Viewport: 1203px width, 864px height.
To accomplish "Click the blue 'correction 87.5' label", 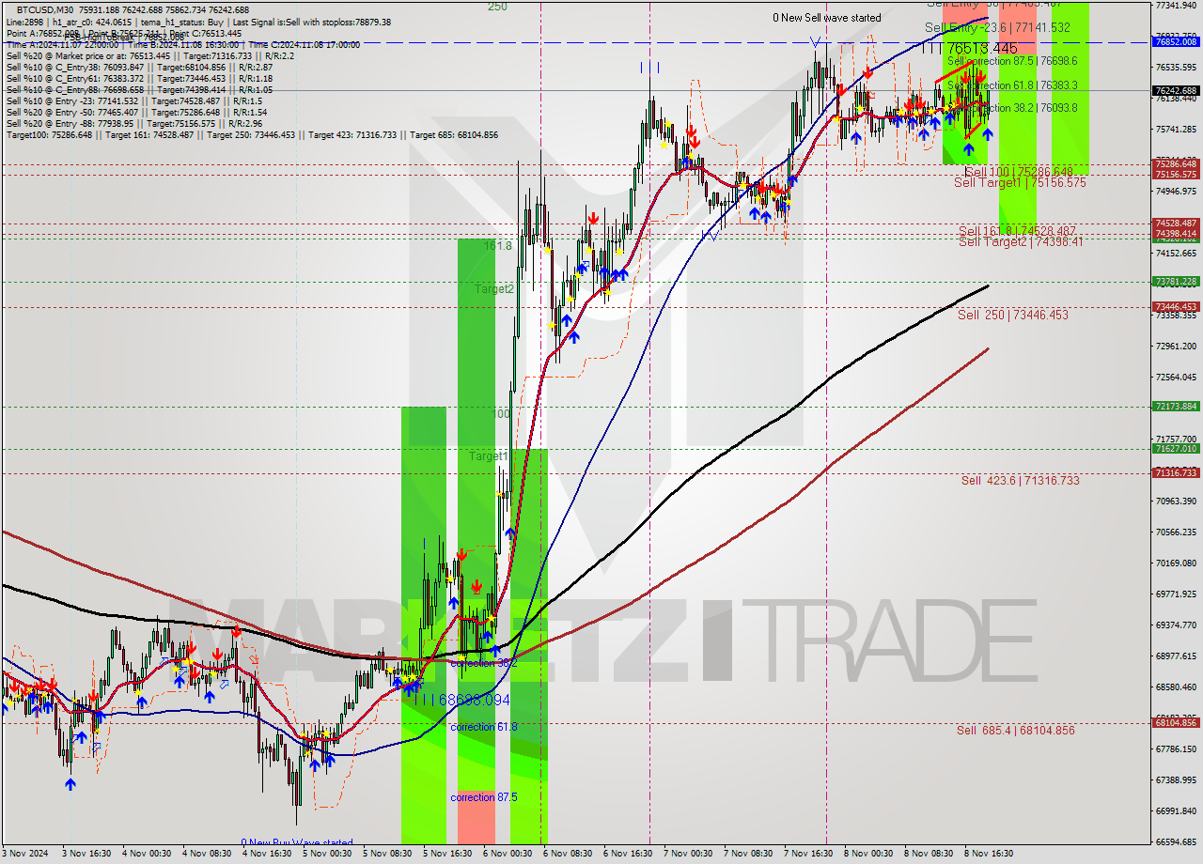I will click(x=485, y=797).
